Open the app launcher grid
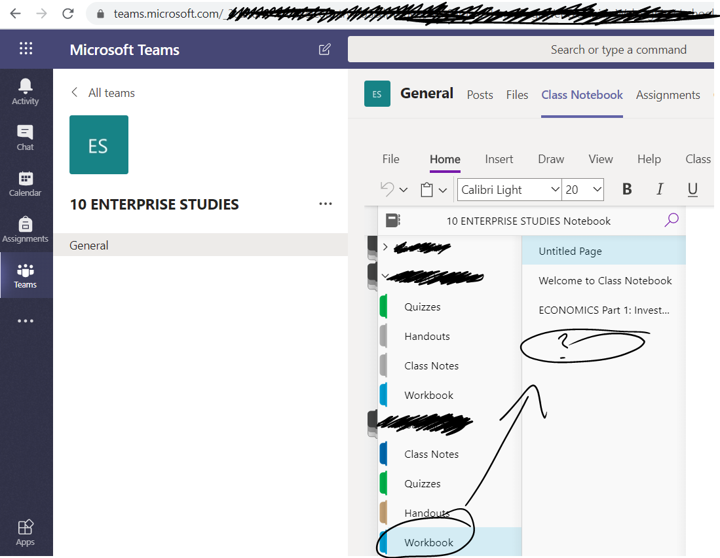720x558 pixels. pos(26,48)
